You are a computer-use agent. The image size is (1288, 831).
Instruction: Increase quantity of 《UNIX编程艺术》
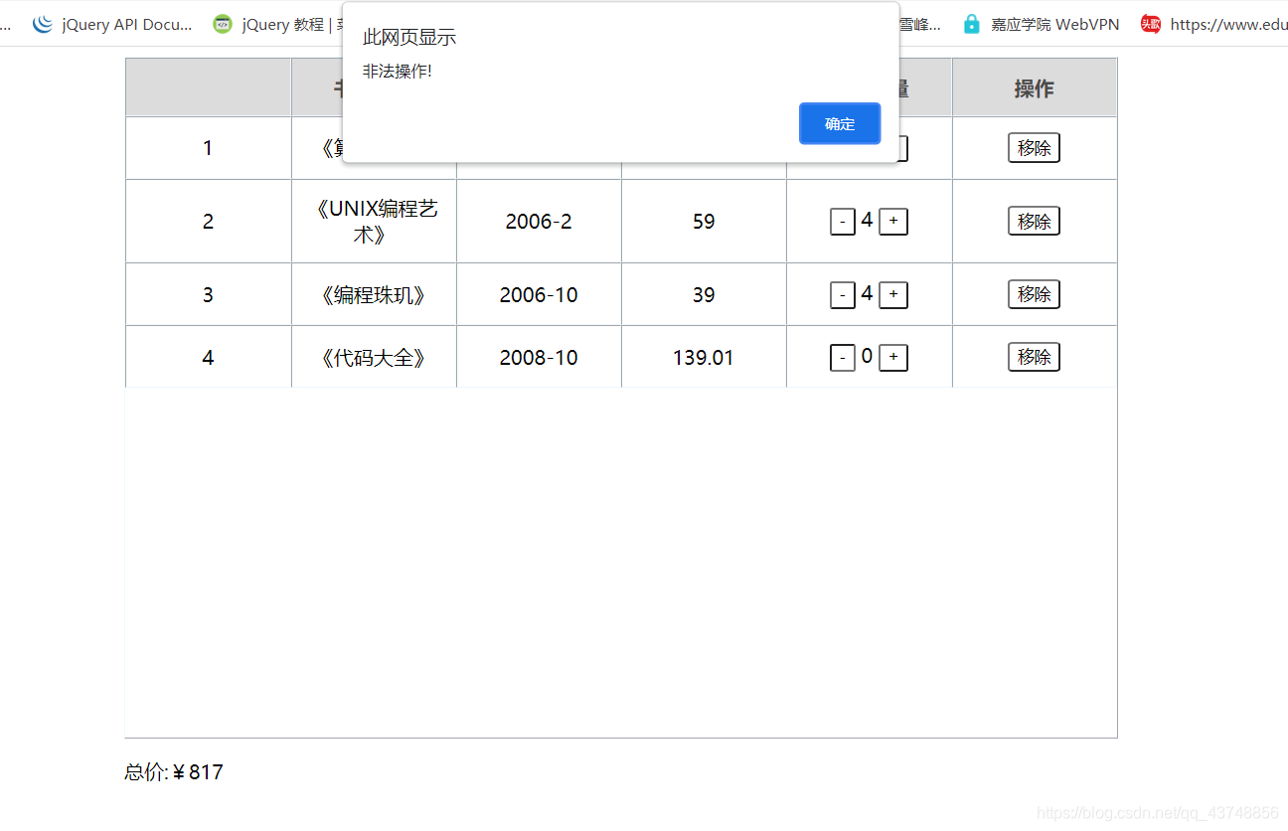(x=893, y=222)
